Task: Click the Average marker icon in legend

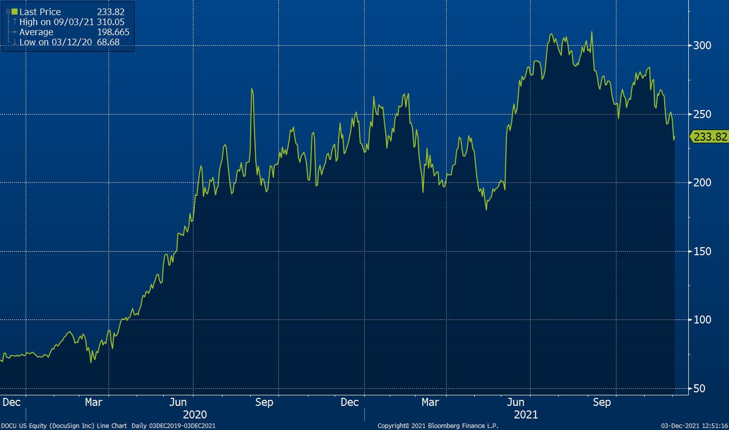Action: point(15,32)
